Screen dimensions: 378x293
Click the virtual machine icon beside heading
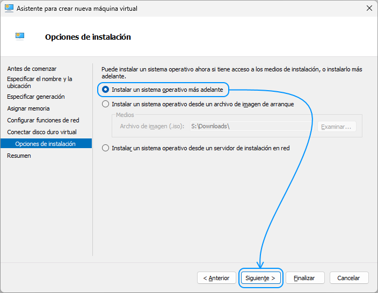20,36
